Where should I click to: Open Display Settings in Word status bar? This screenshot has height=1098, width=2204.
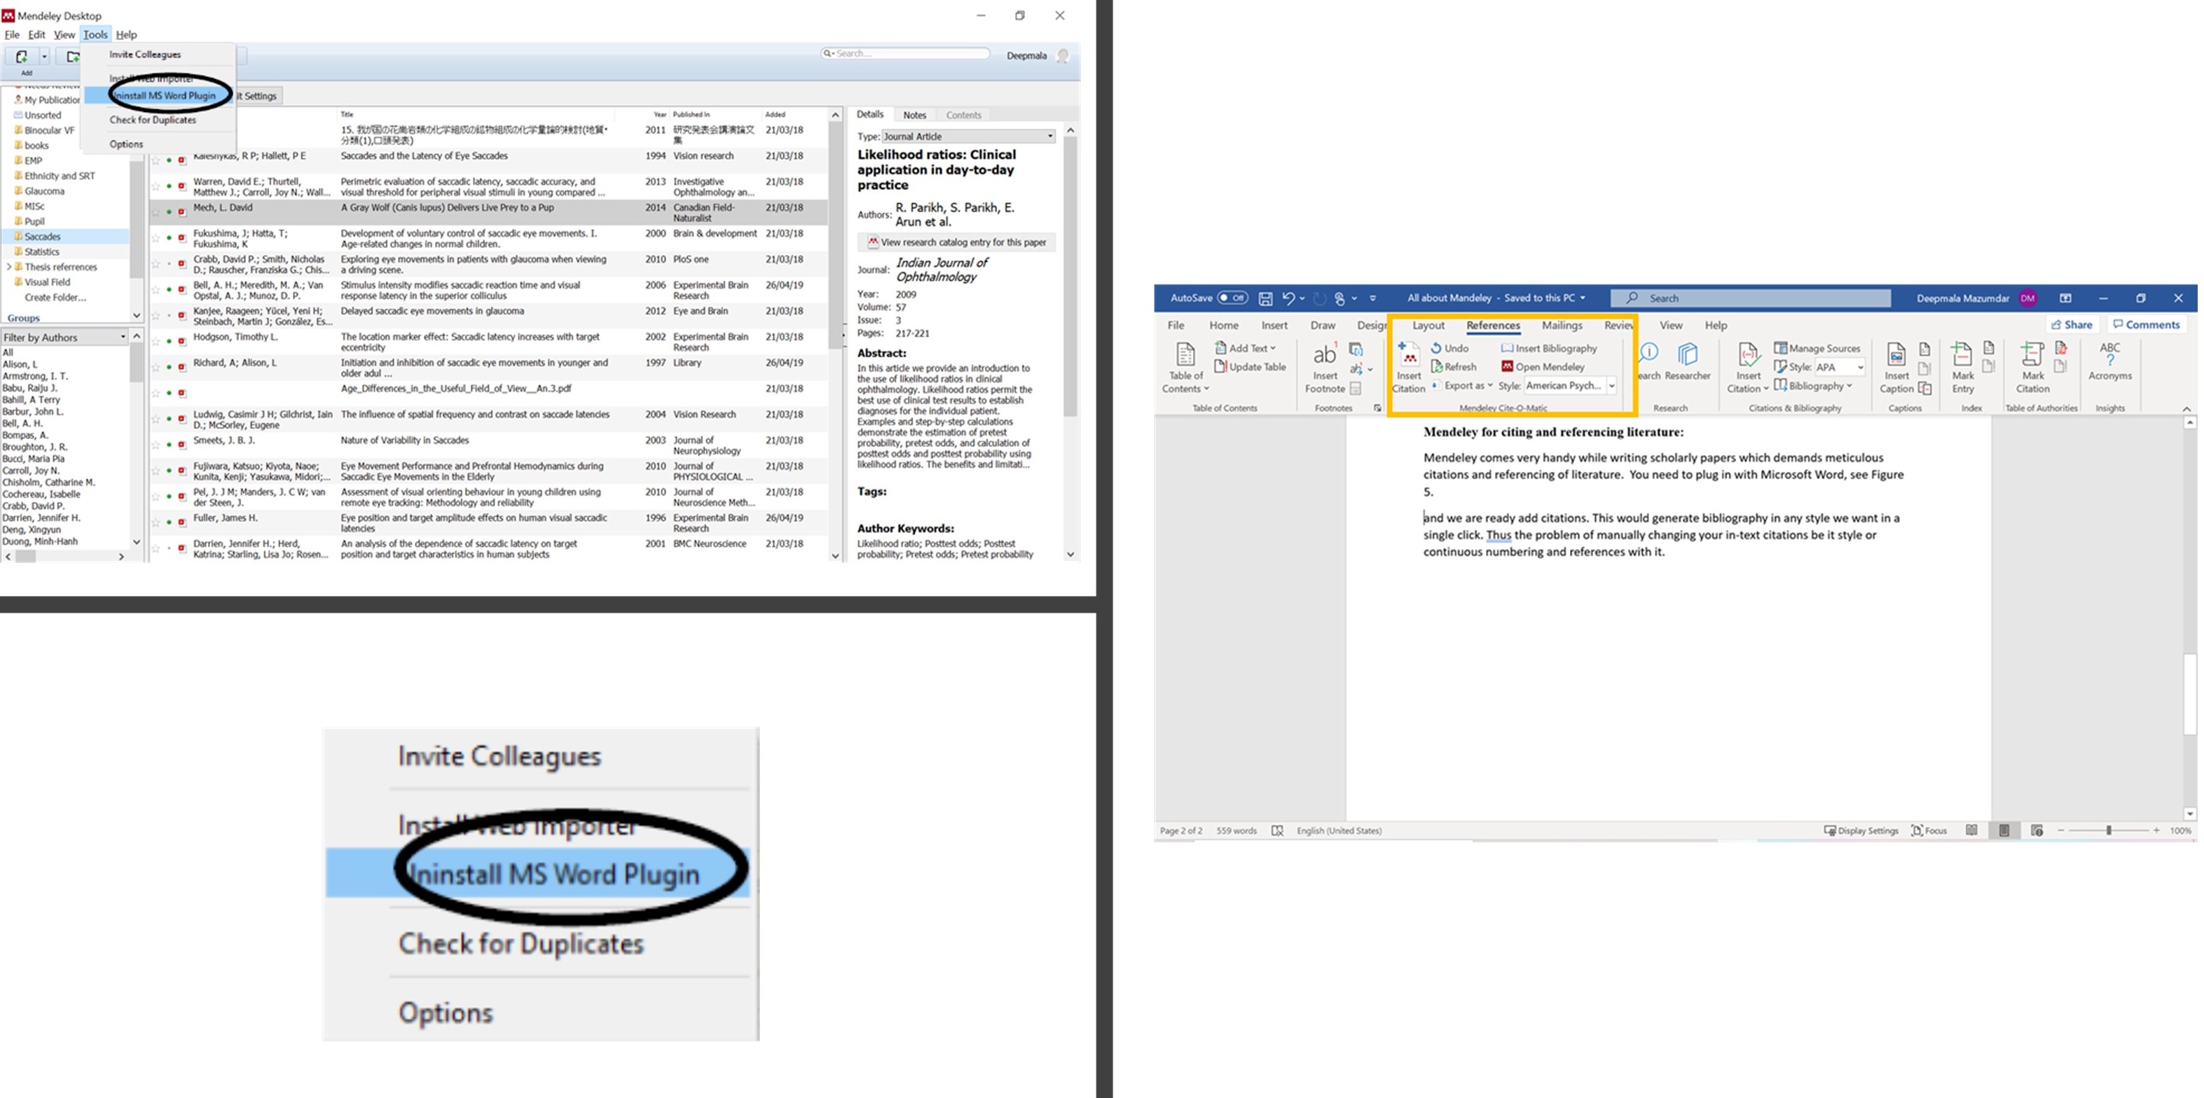(1861, 831)
